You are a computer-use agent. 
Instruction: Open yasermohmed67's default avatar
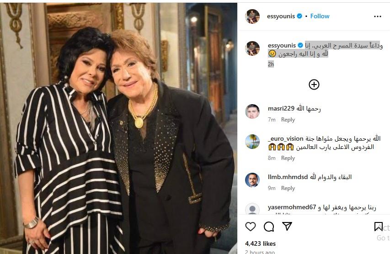252,210
